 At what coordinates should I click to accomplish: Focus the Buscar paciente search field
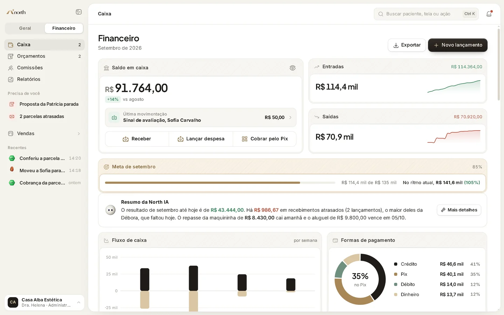click(x=426, y=14)
